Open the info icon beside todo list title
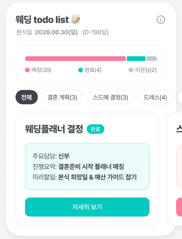The height and width of the screenshot is (239, 182). coord(161,20)
